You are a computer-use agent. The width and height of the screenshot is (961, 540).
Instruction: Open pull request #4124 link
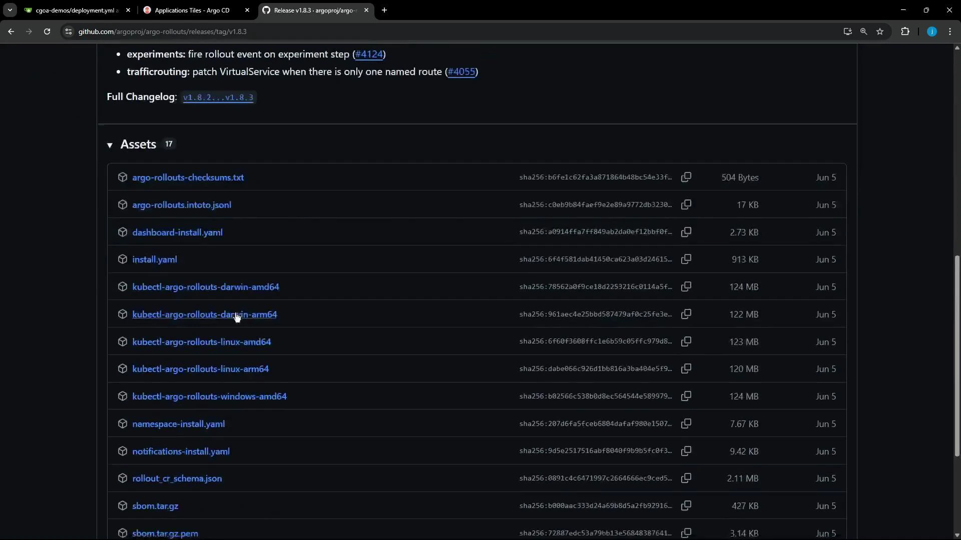(369, 54)
